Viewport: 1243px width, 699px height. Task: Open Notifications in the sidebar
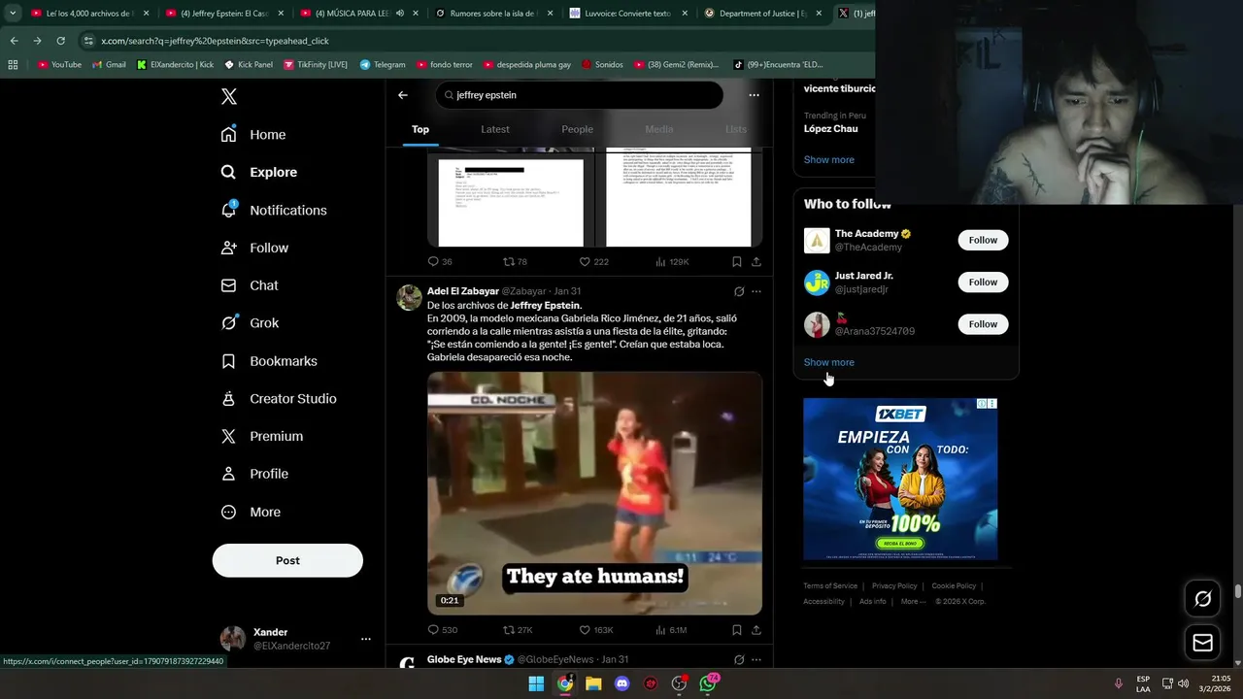(274, 210)
